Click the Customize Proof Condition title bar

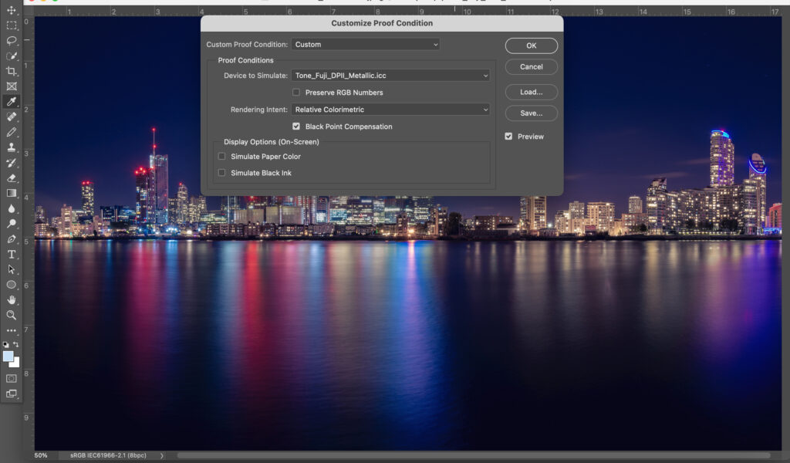point(382,23)
